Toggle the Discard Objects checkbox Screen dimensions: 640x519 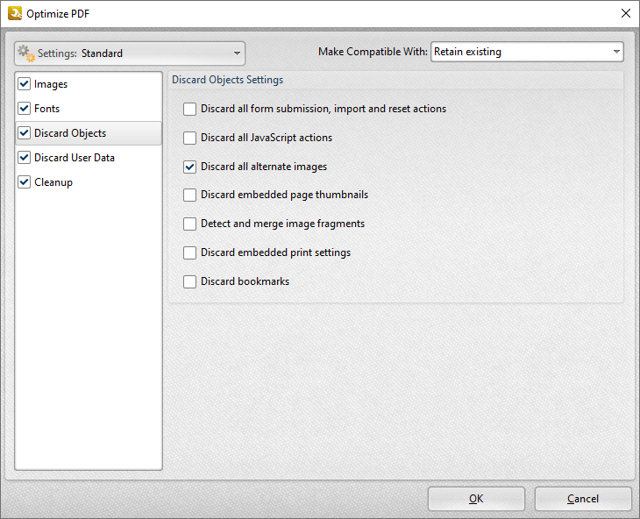(x=24, y=133)
